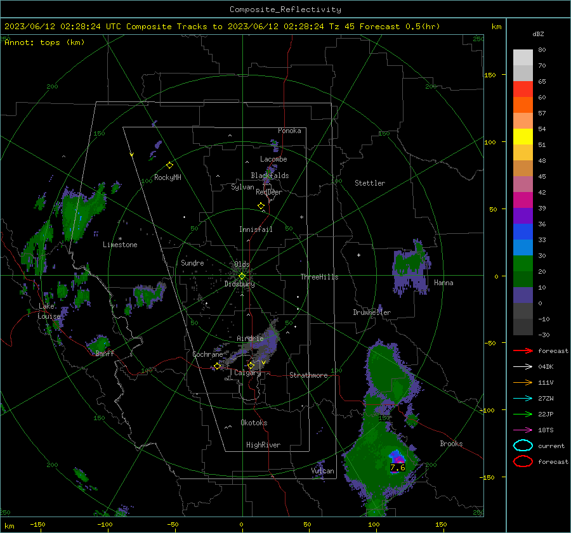Viewport: 571px width, 533px height.
Task: Select the cyan 27ZW track arrow
Action: [x=523, y=399]
